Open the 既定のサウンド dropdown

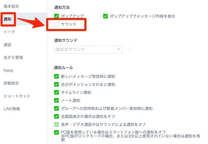click(x=88, y=49)
